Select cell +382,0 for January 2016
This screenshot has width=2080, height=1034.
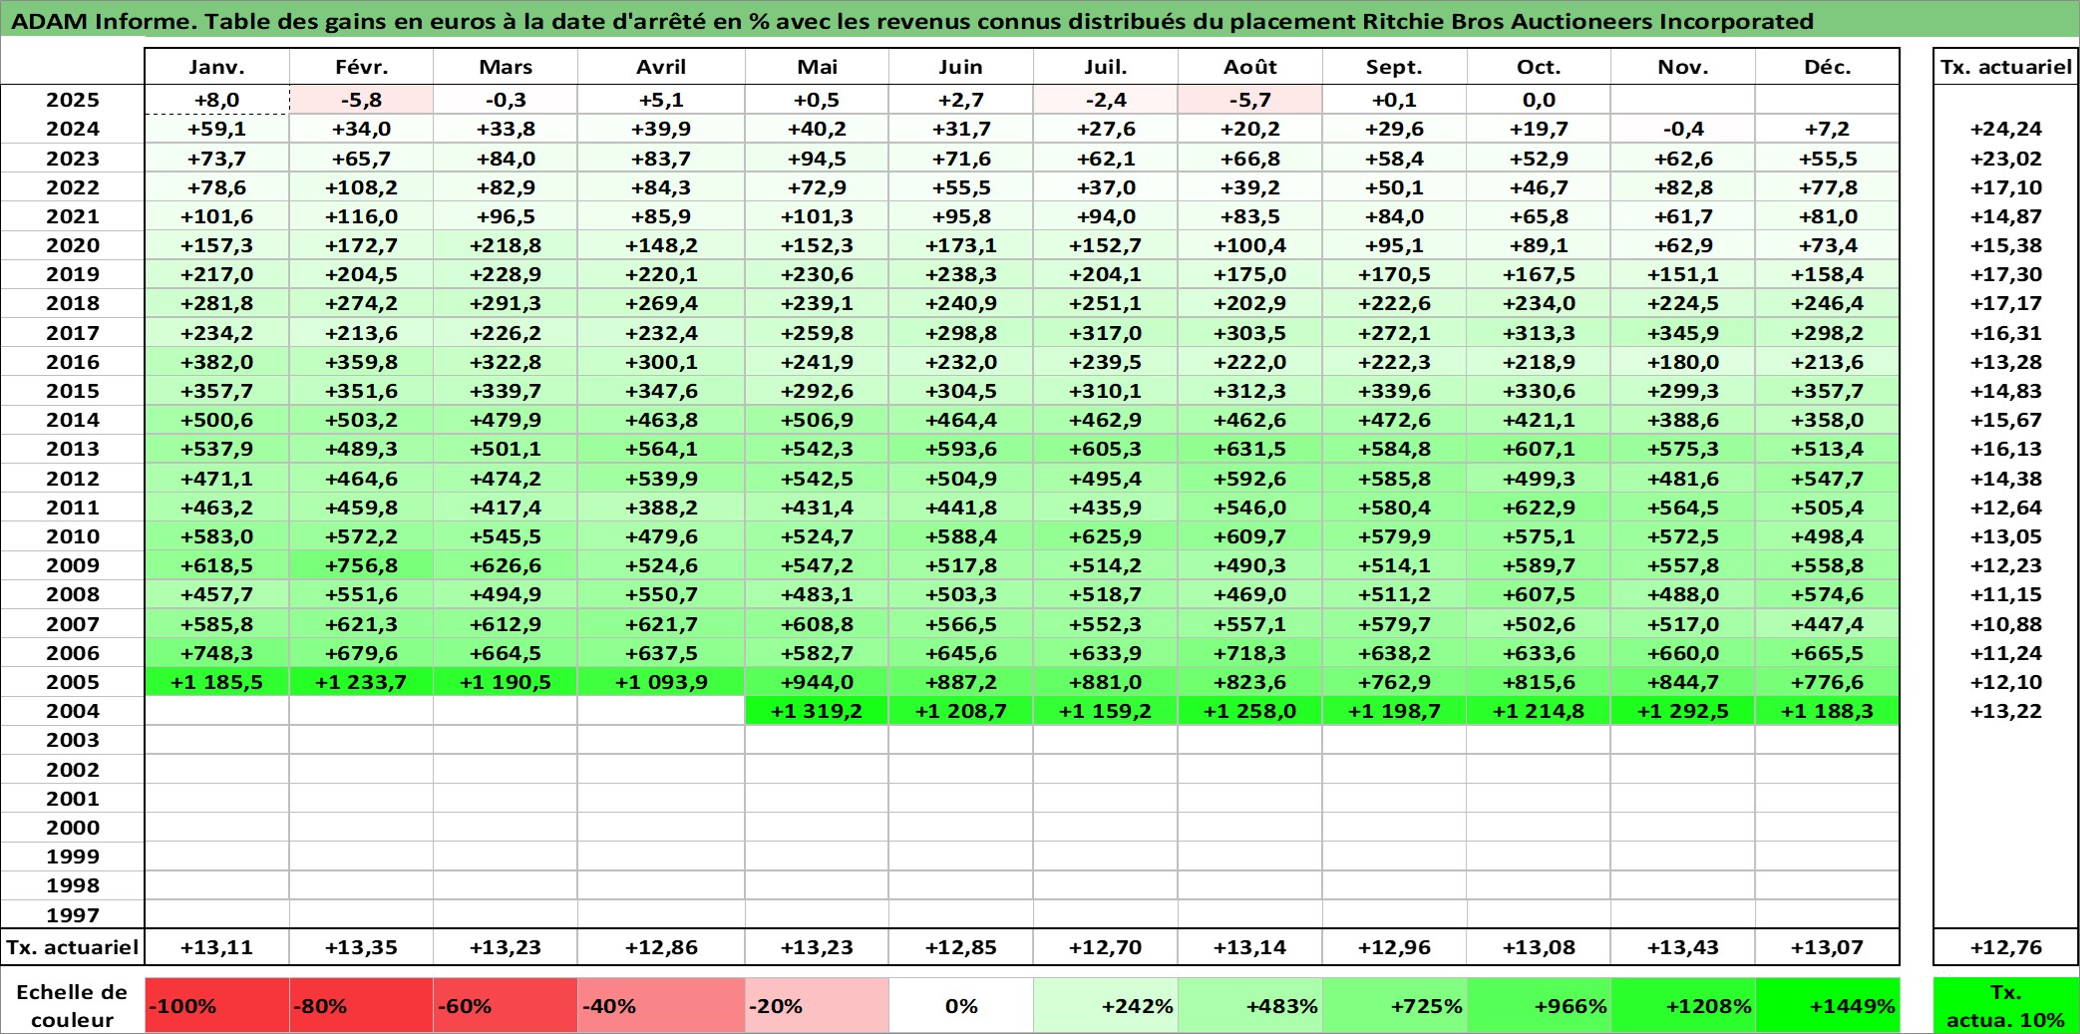[x=216, y=362]
